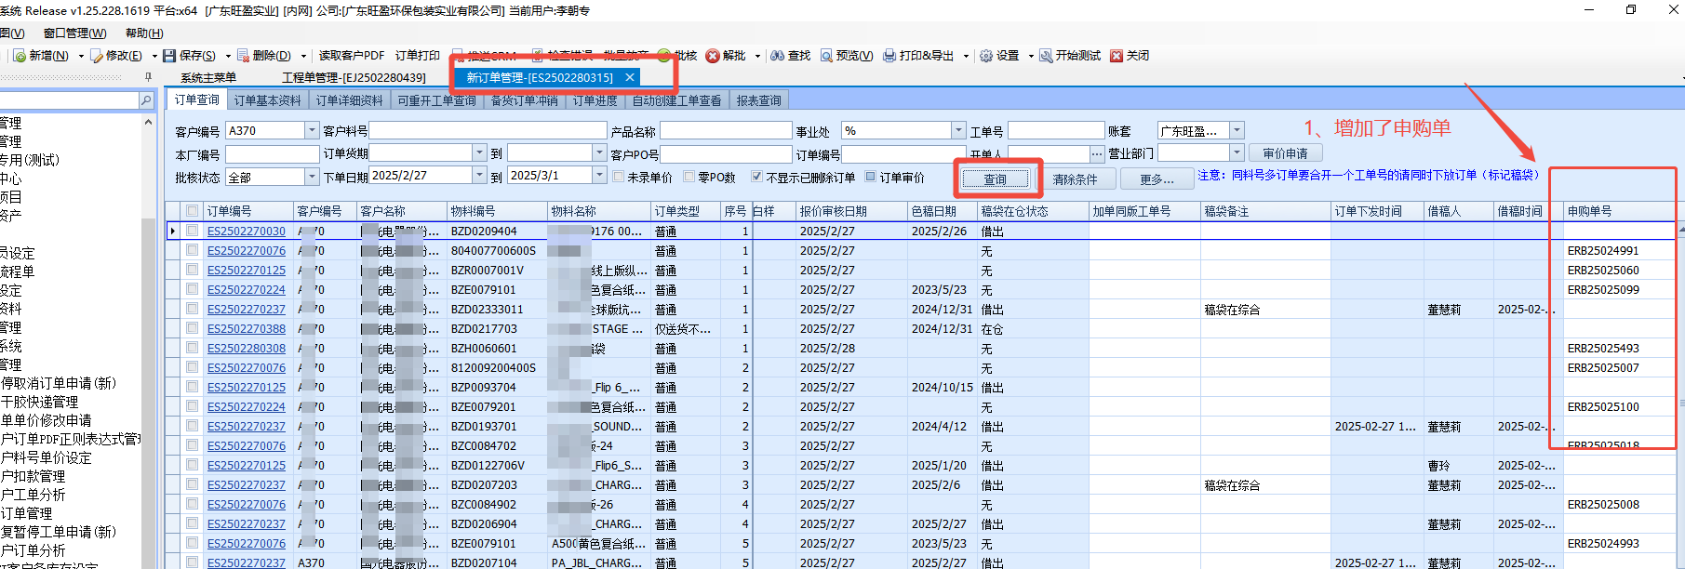The image size is (1685, 569).
Task: Click the sidebar search magnifier icon
Action: [146, 99]
